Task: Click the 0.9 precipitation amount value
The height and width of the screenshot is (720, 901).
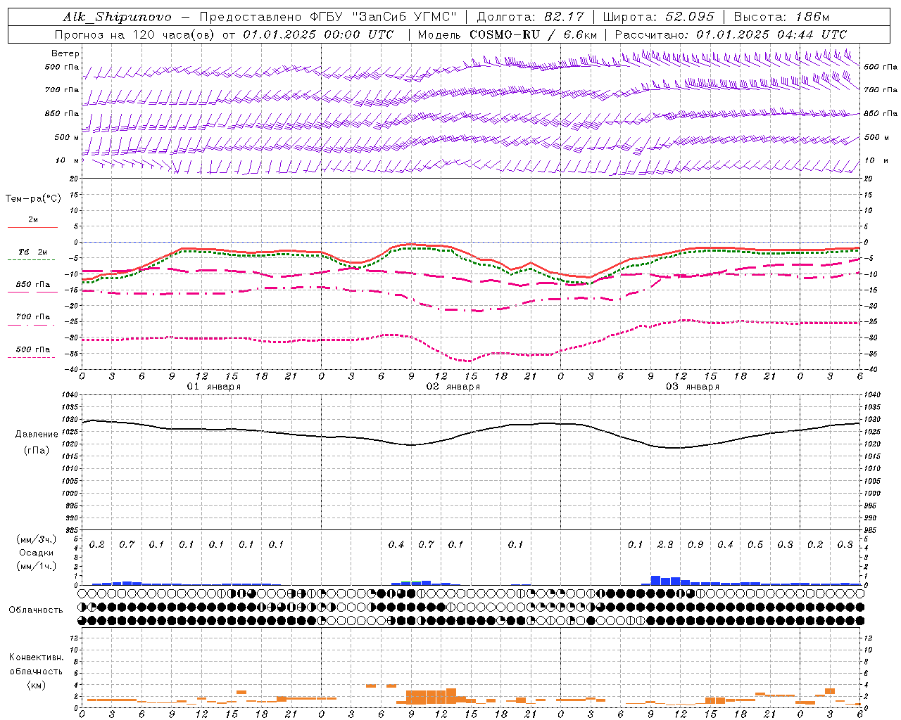Action: pos(695,545)
